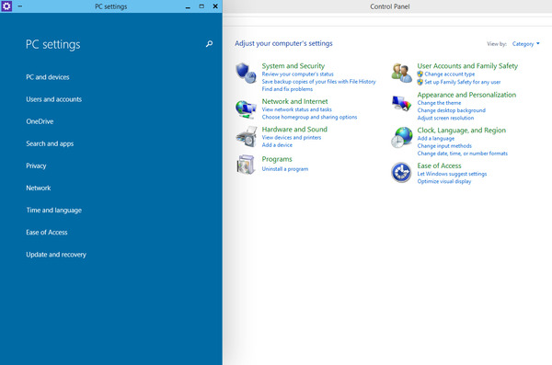Viewport: 552px width, 365px height.
Task: Open User Accounts and Family Safety heading
Action: pyautogui.click(x=467, y=66)
